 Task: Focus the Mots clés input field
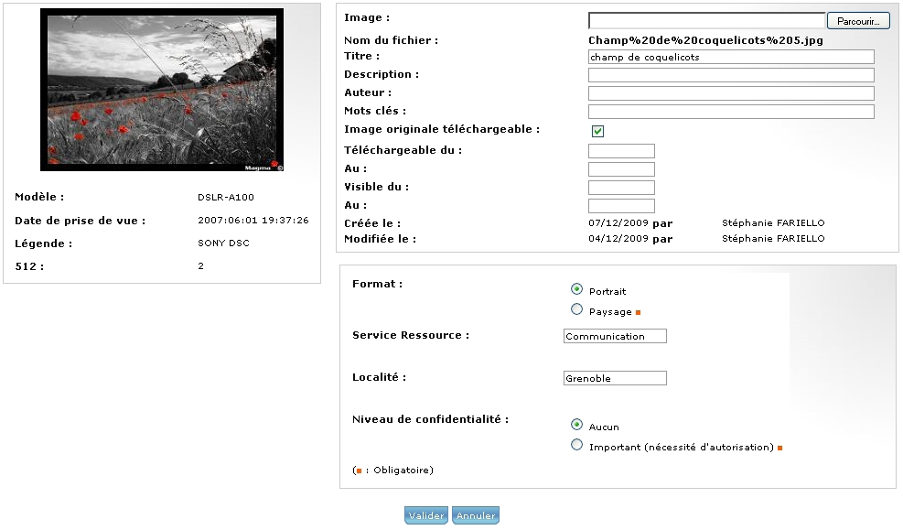(731, 112)
